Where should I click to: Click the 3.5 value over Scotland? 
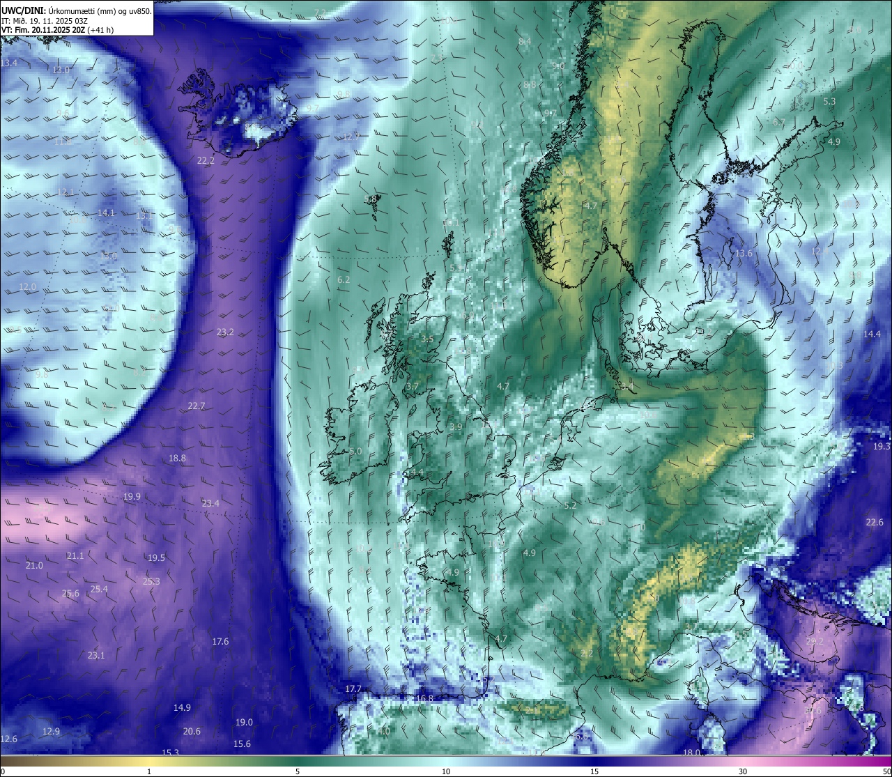coord(427,339)
